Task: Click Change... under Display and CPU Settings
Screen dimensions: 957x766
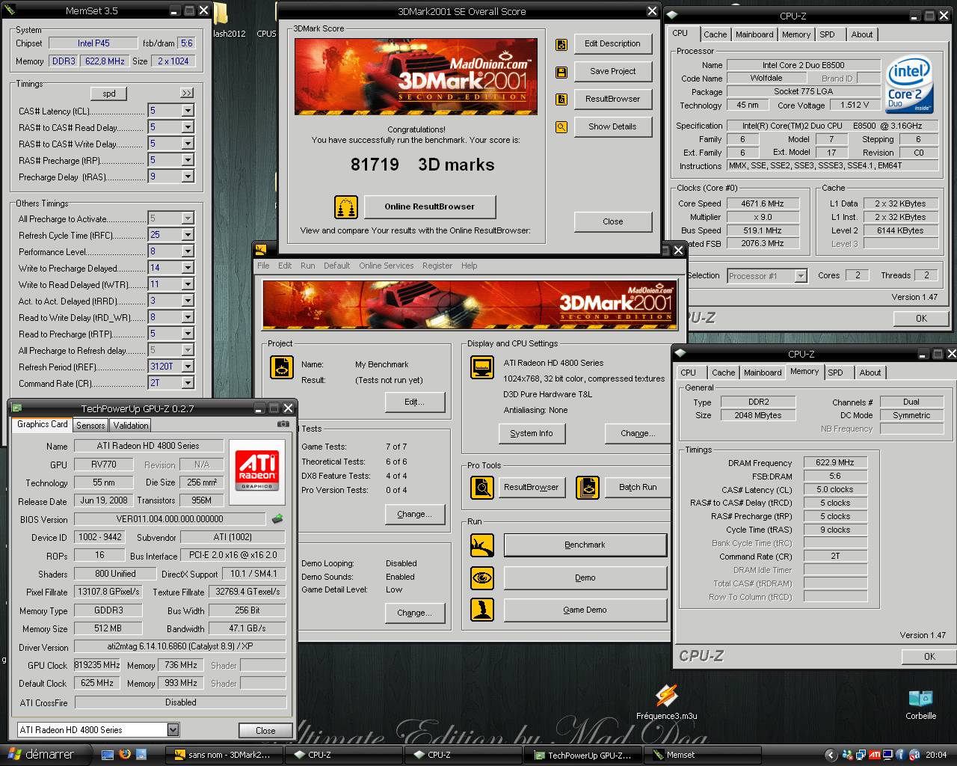Action: (x=638, y=433)
